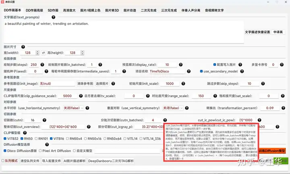Open help for text_prompts description

[x=54, y=17]
